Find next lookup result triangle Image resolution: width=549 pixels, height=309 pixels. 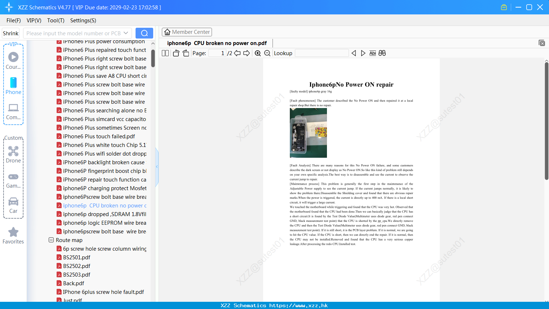(x=363, y=53)
